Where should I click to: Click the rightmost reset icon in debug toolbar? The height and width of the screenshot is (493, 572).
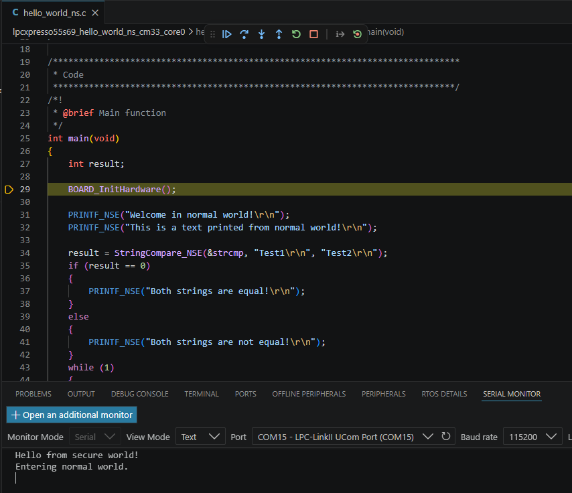point(357,32)
